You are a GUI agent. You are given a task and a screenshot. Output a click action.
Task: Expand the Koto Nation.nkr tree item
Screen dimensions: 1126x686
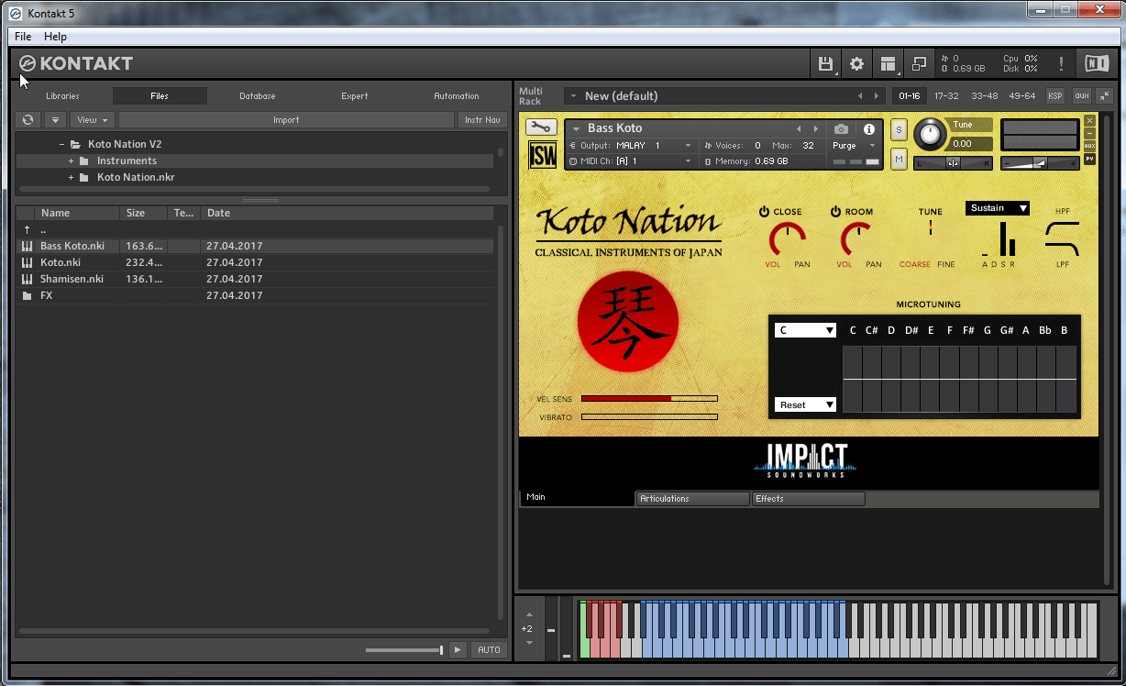click(x=71, y=178)
